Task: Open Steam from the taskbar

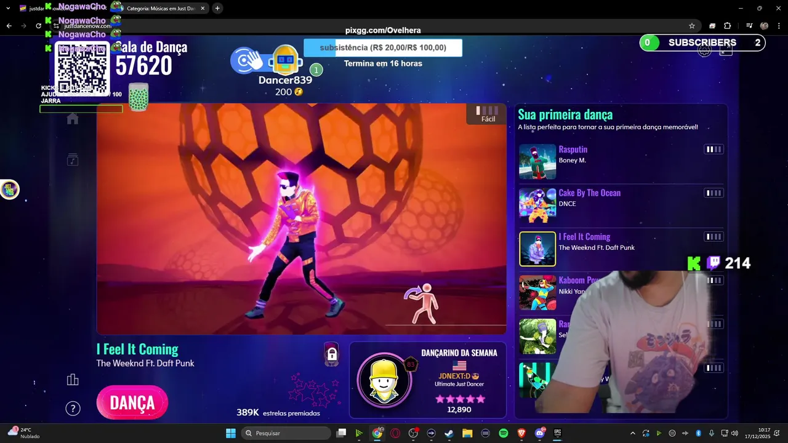Action: (449, 433)
